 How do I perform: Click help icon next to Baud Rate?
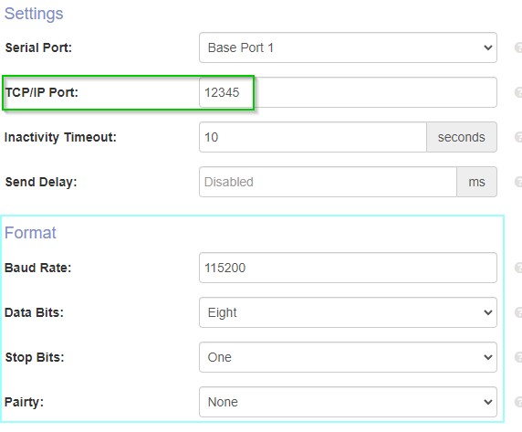click(518, 268)
